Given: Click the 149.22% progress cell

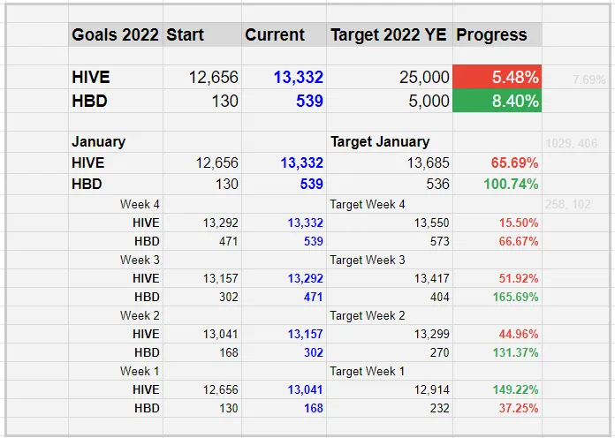Looking at the screenshot, I should tap(497, 389).
